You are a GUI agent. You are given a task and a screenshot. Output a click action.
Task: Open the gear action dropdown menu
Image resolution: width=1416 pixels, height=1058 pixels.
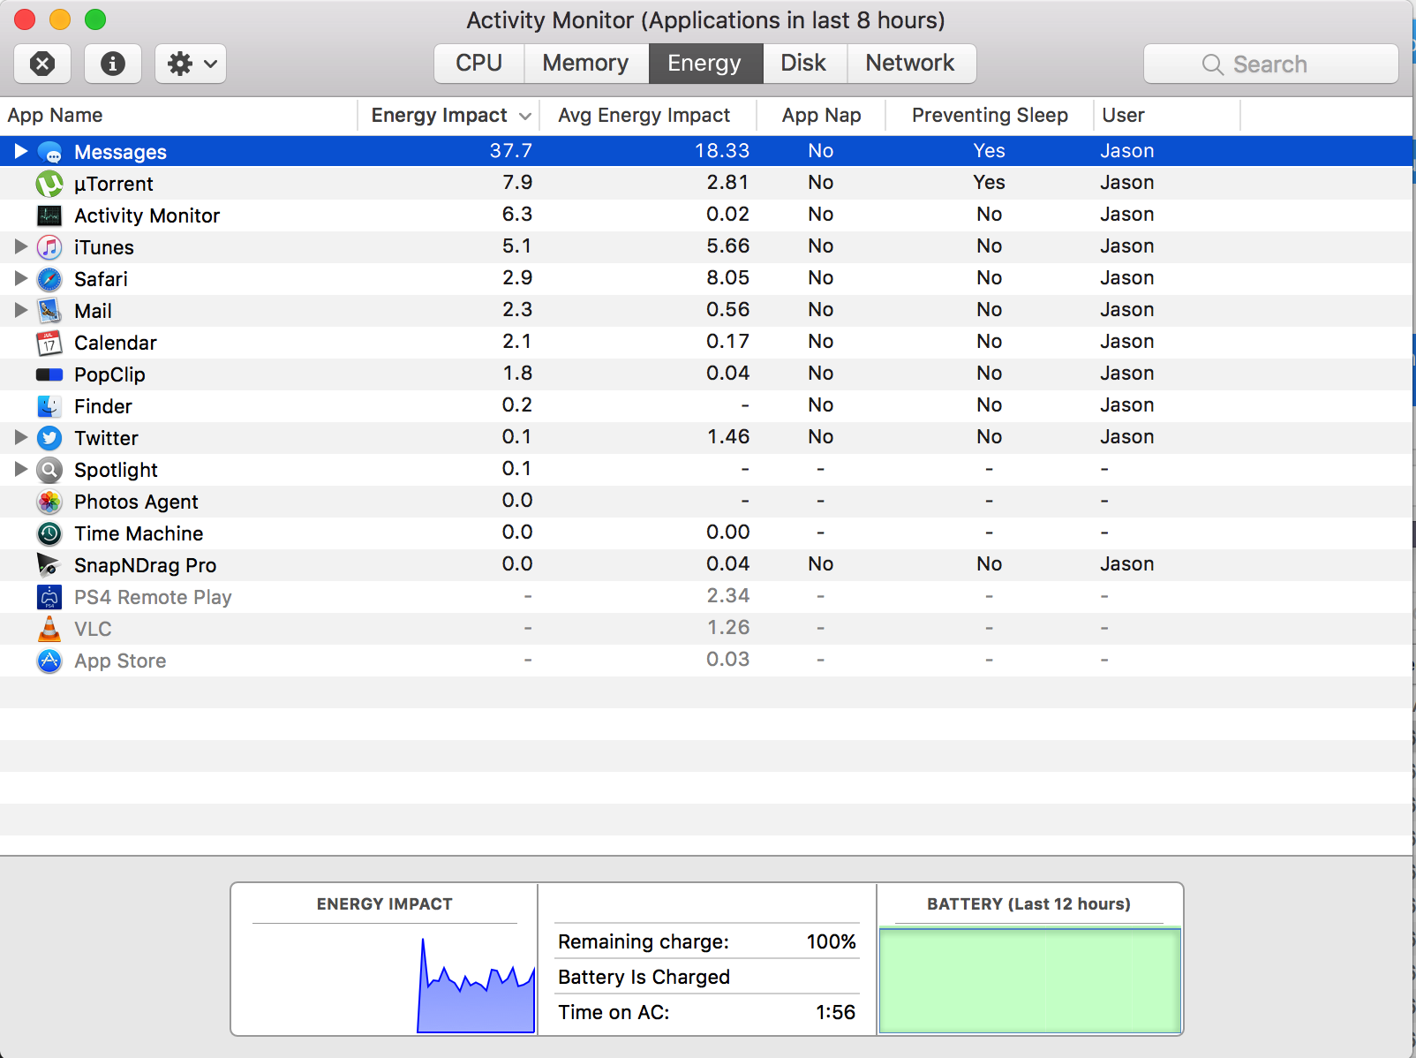pos(191,64)
